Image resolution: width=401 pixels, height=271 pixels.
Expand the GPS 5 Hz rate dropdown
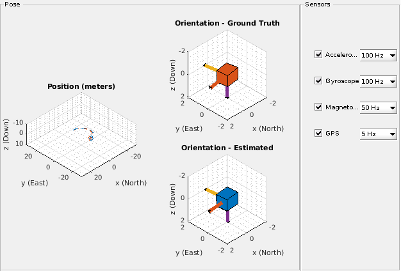point(379,134)
